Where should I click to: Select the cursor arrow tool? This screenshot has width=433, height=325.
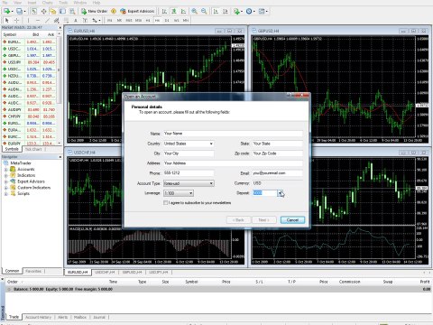7,20
